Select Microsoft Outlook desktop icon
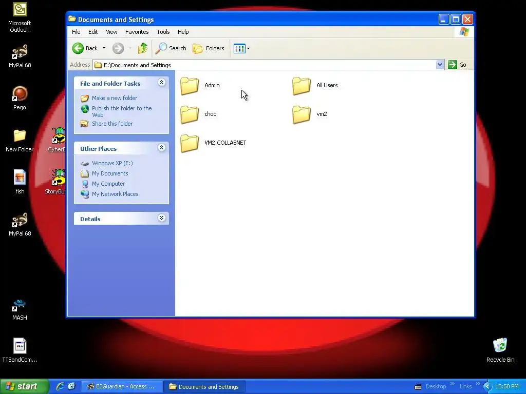Viewport: 526px width, 394px height. point(20,17)
